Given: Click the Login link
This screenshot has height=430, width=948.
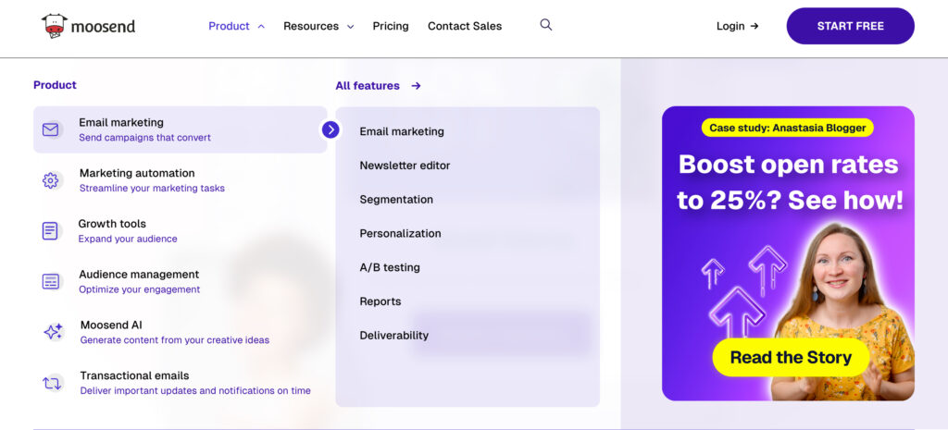Looking at the screenshot, I should [x=730, y=26].
